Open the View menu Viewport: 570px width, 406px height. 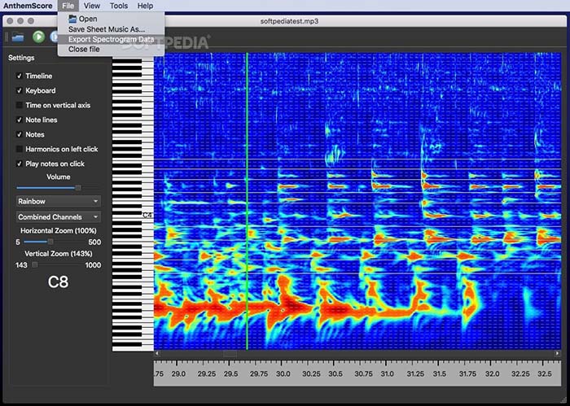tap(91, 6)
